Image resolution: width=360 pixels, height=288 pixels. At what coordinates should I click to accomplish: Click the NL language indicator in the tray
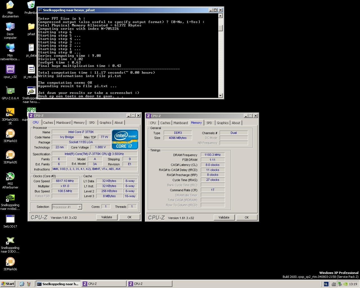click(326, 284)
